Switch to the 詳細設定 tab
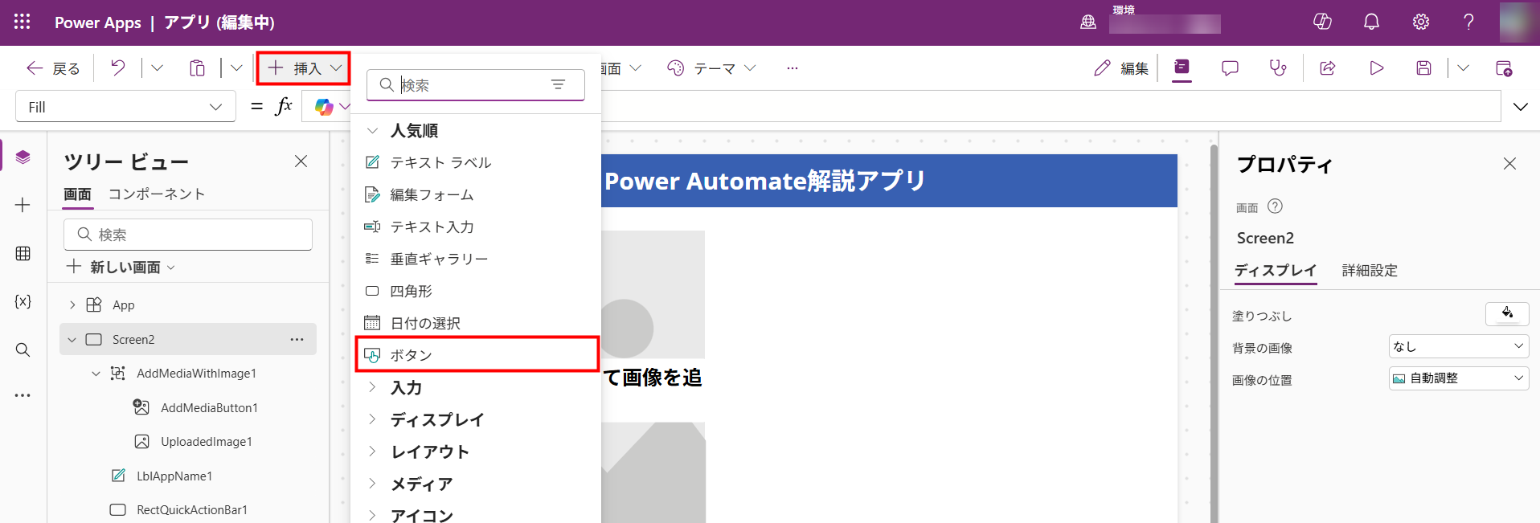 tap(1370, 271)
